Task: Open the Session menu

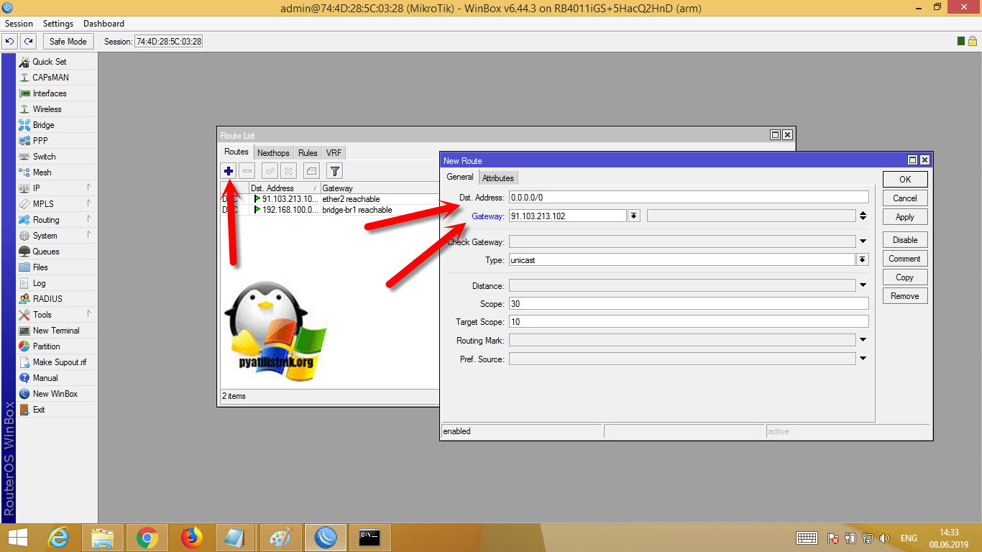Action: (19, 24)
